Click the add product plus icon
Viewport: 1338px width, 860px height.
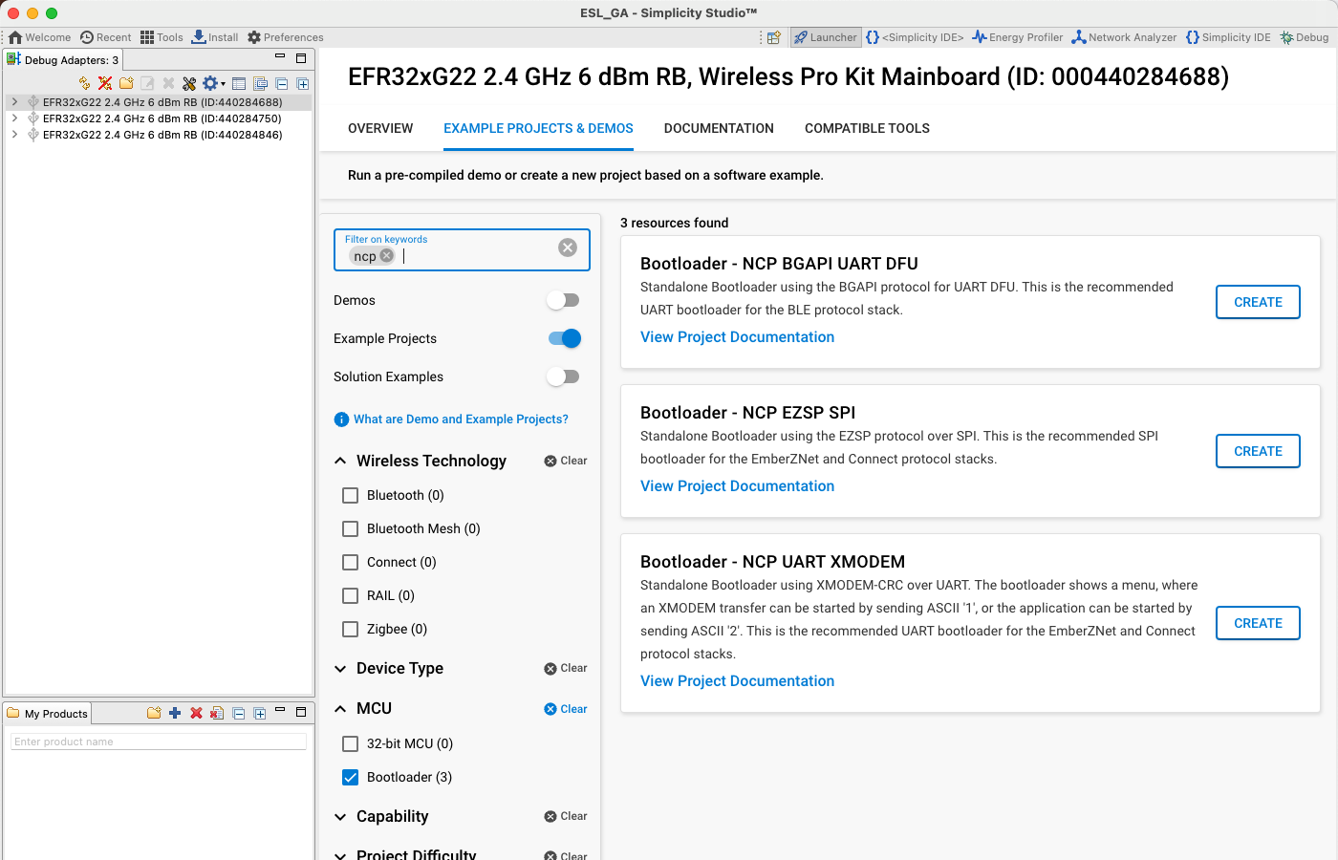coord(175,713)
